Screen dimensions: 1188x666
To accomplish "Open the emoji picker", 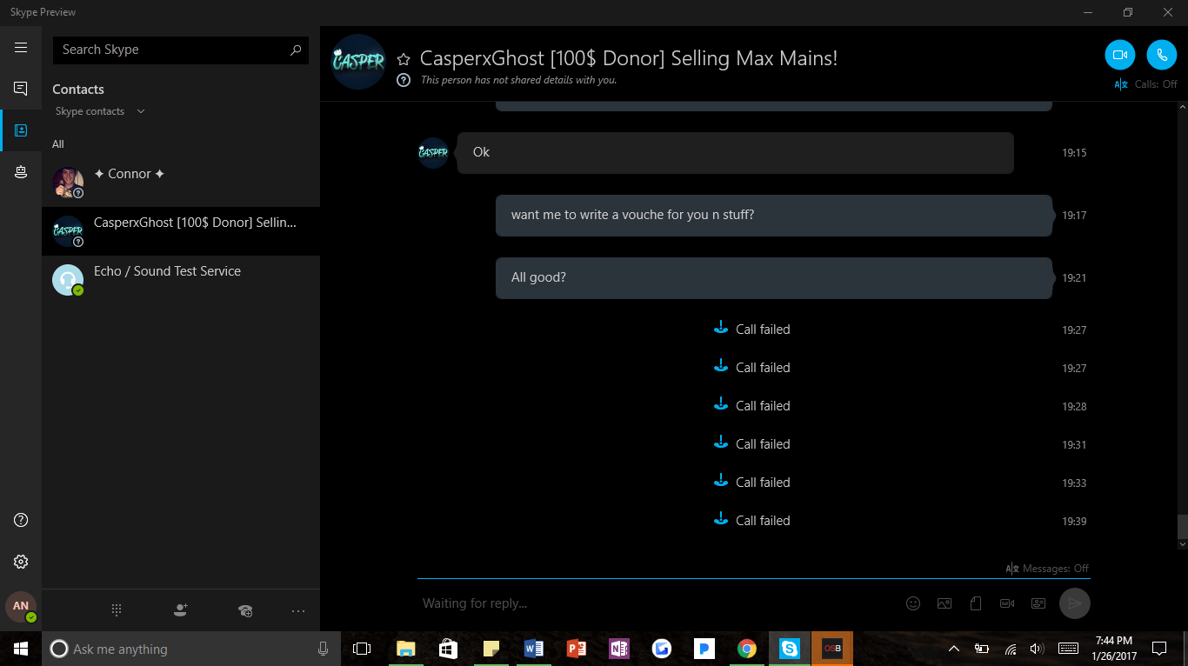I will (x=913, y=603).
